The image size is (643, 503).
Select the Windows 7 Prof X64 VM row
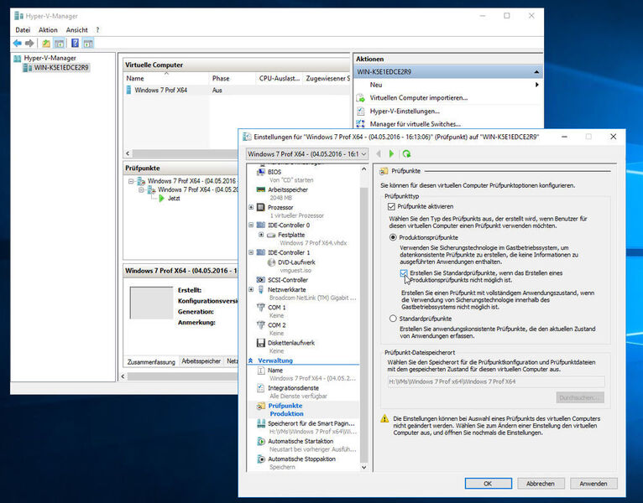(238, 90)
